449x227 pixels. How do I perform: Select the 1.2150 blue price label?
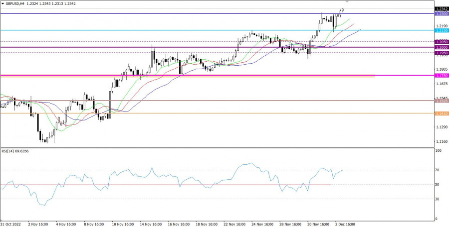pos(441,30)
